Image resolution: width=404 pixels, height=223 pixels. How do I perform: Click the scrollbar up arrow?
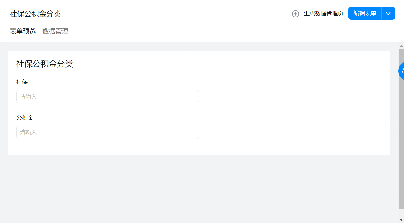401,46
